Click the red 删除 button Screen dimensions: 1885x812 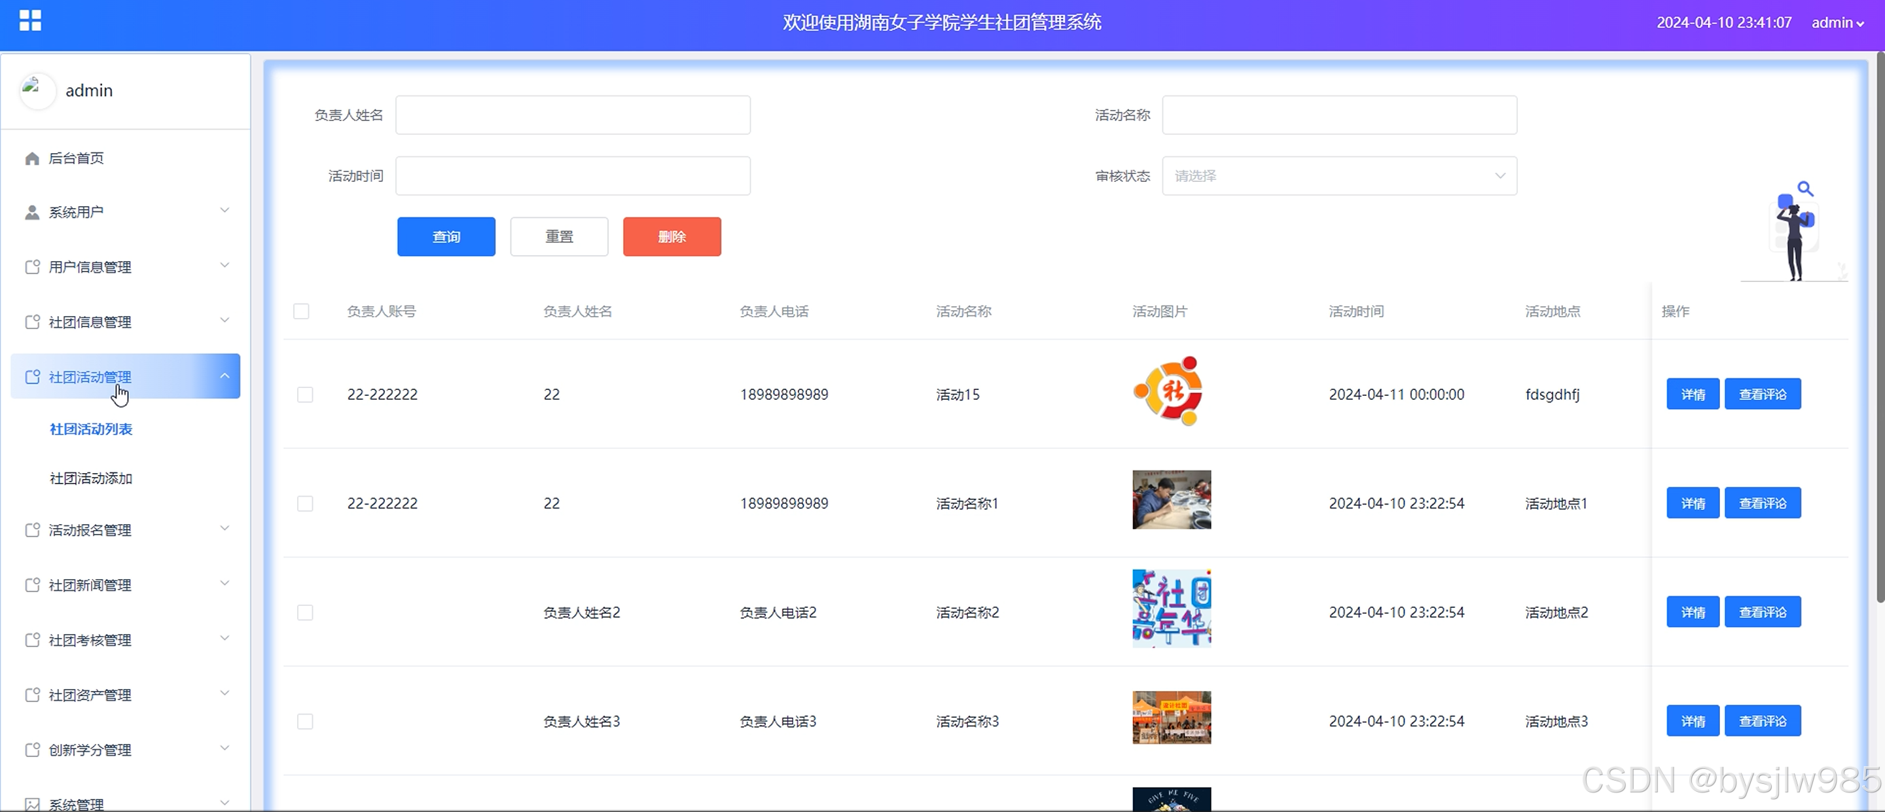coord(672,236)
